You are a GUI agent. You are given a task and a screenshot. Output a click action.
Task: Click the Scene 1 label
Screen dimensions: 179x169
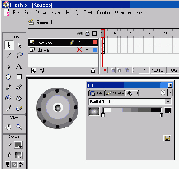(44, 23)
